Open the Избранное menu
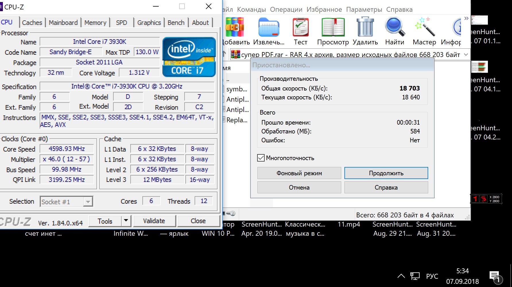The image size is (512, 287). click(x=324, y=9)
